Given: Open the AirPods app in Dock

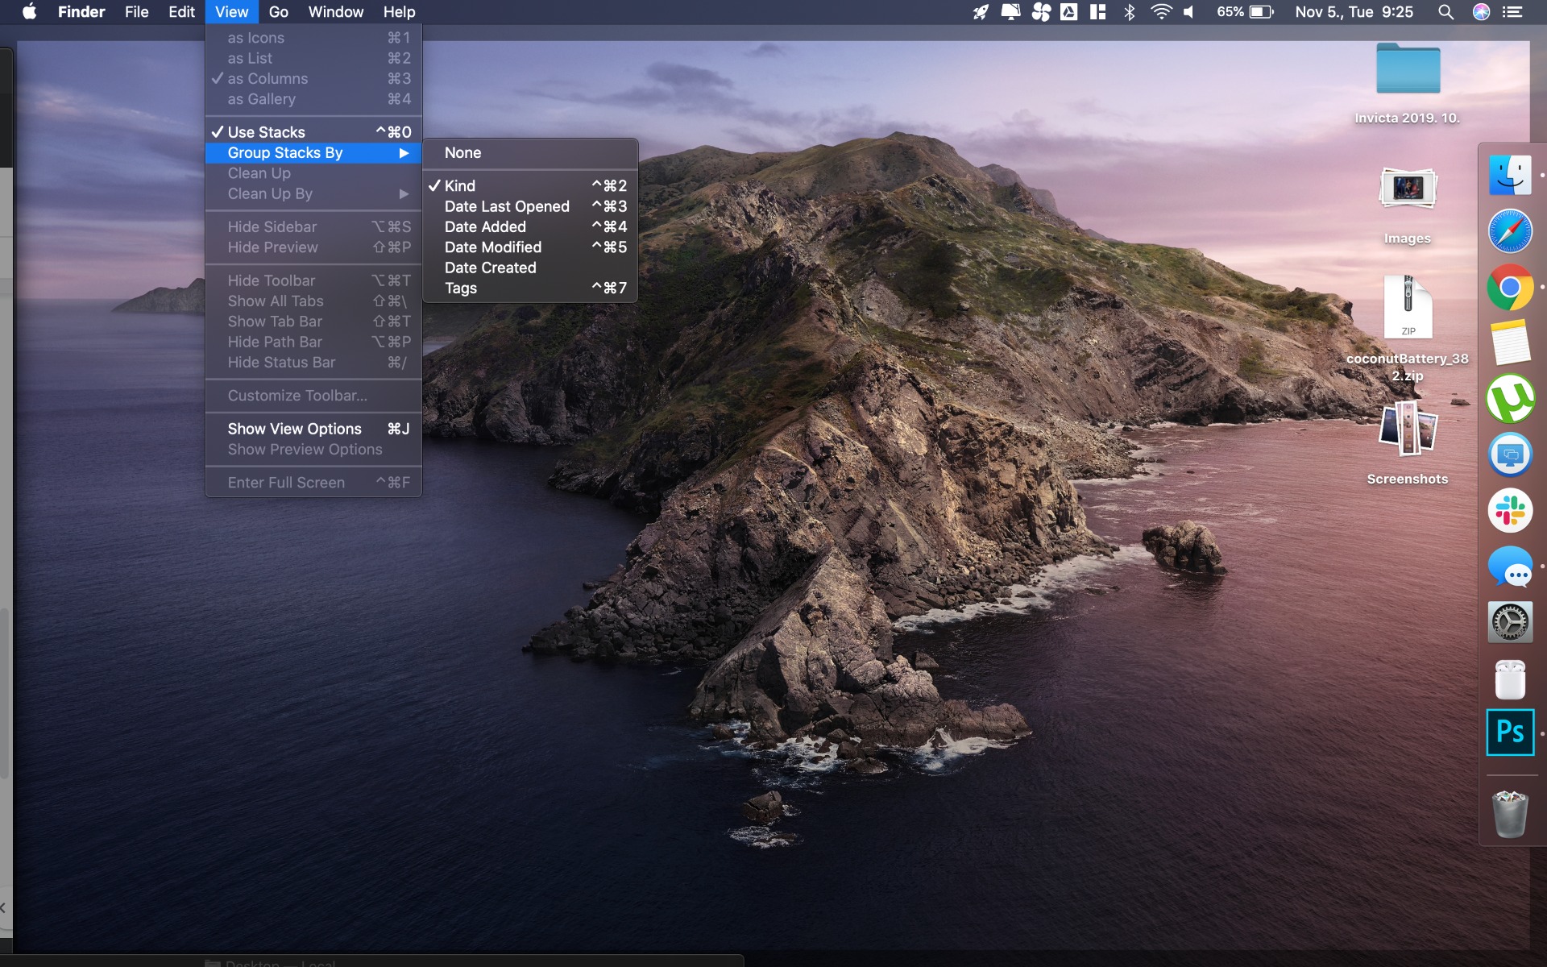Looking at the screenshot, I should pyautogui.click(x=1510, y=679).
